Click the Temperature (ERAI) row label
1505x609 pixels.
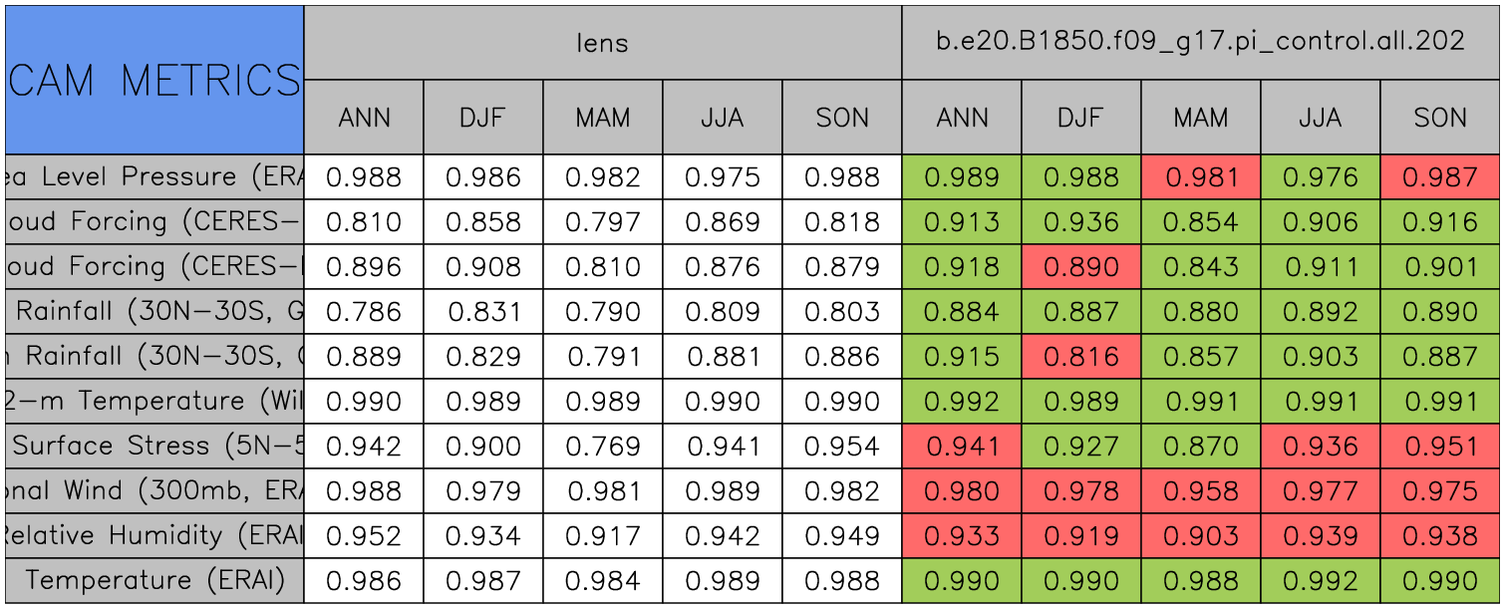point(154,581)
